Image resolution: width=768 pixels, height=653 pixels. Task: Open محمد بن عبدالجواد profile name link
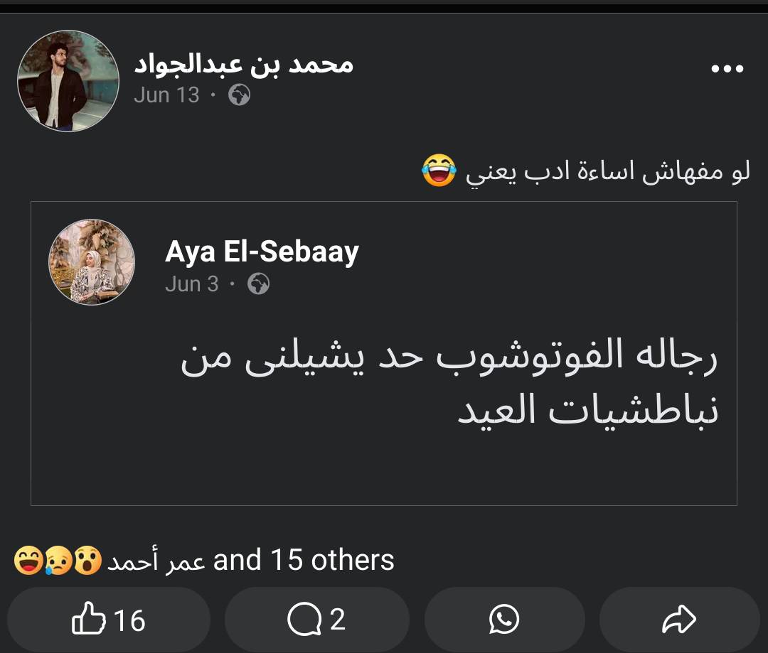click(243, 64)
